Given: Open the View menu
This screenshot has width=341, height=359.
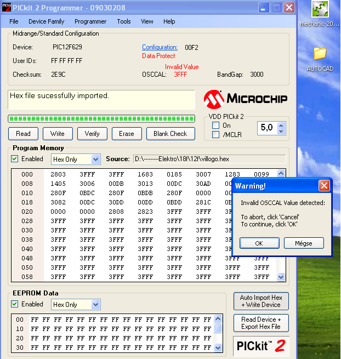Looking at the screenshot, I should click(147, 21).
